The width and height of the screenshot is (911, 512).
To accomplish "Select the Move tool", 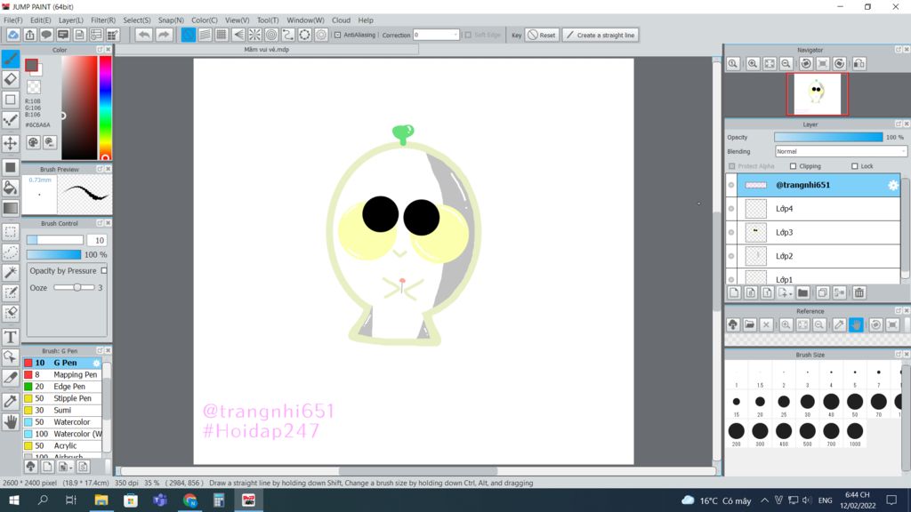I will click(x=11, y=143).
